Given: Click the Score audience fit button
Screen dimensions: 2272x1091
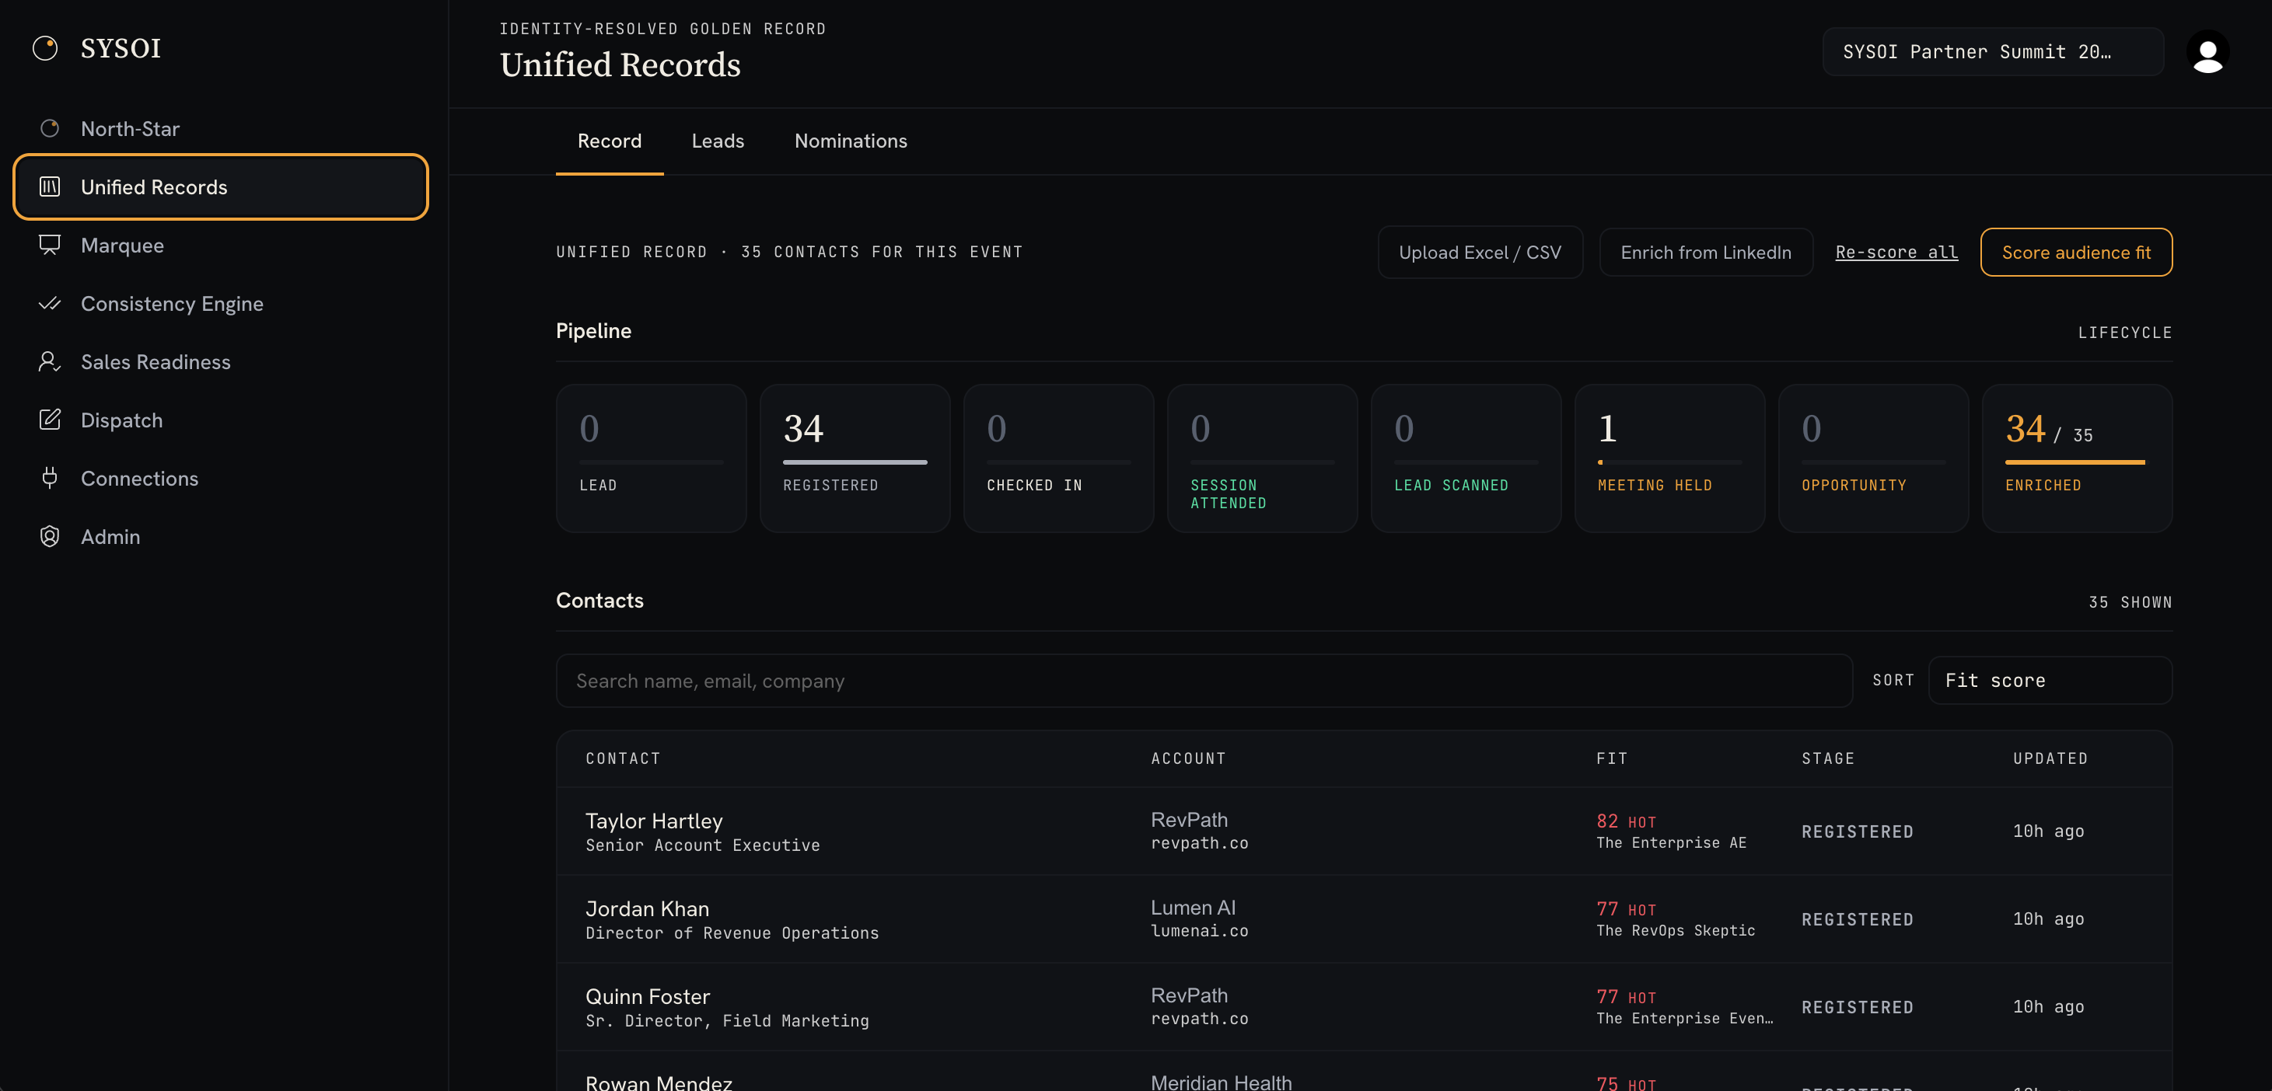Looking at the screenshot, I should tap(2075, 252).
